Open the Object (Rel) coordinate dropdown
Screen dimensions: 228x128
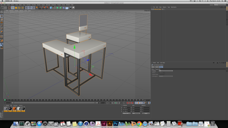(126, 113)
